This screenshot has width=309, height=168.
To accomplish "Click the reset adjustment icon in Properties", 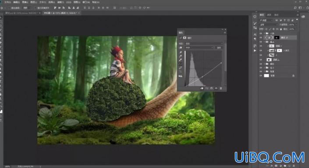I will [x=212, y=88].
